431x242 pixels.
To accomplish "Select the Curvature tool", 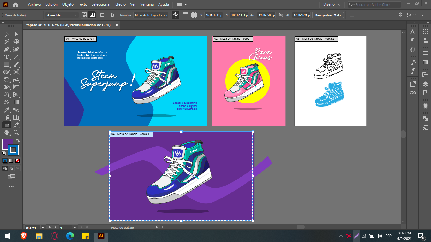I will coord(16,49).
